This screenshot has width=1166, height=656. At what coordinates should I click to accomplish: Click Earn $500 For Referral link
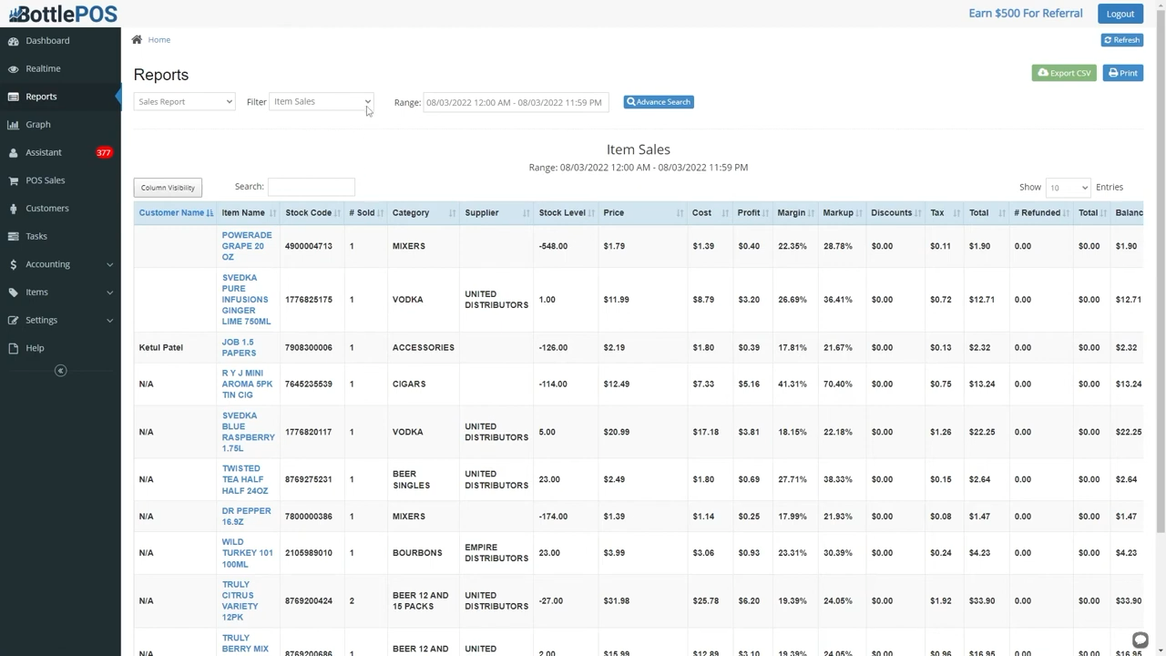click(x=1026, y=14)
